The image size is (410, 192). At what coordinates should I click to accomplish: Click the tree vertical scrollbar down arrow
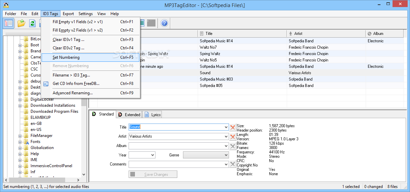pos(84,175)
